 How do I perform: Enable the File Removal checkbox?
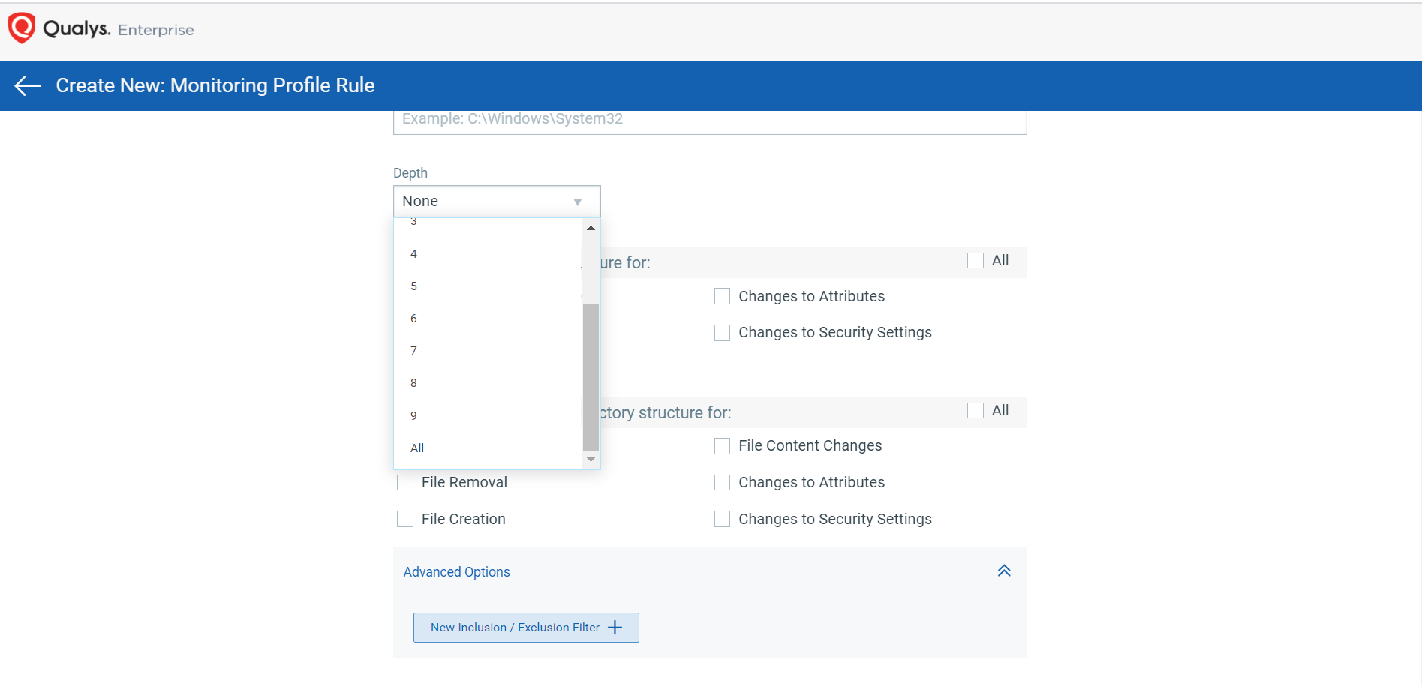405,483
